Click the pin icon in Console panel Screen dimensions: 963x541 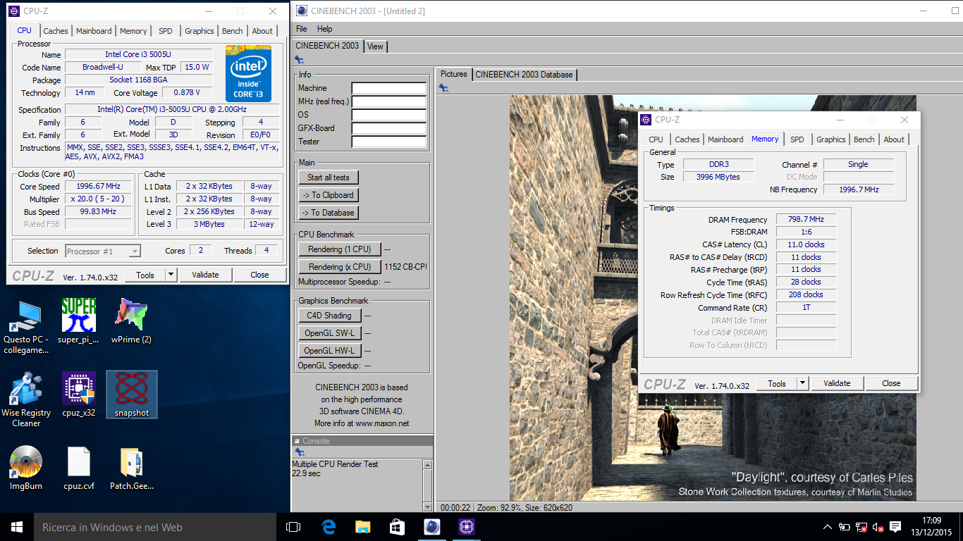(299, 452)
